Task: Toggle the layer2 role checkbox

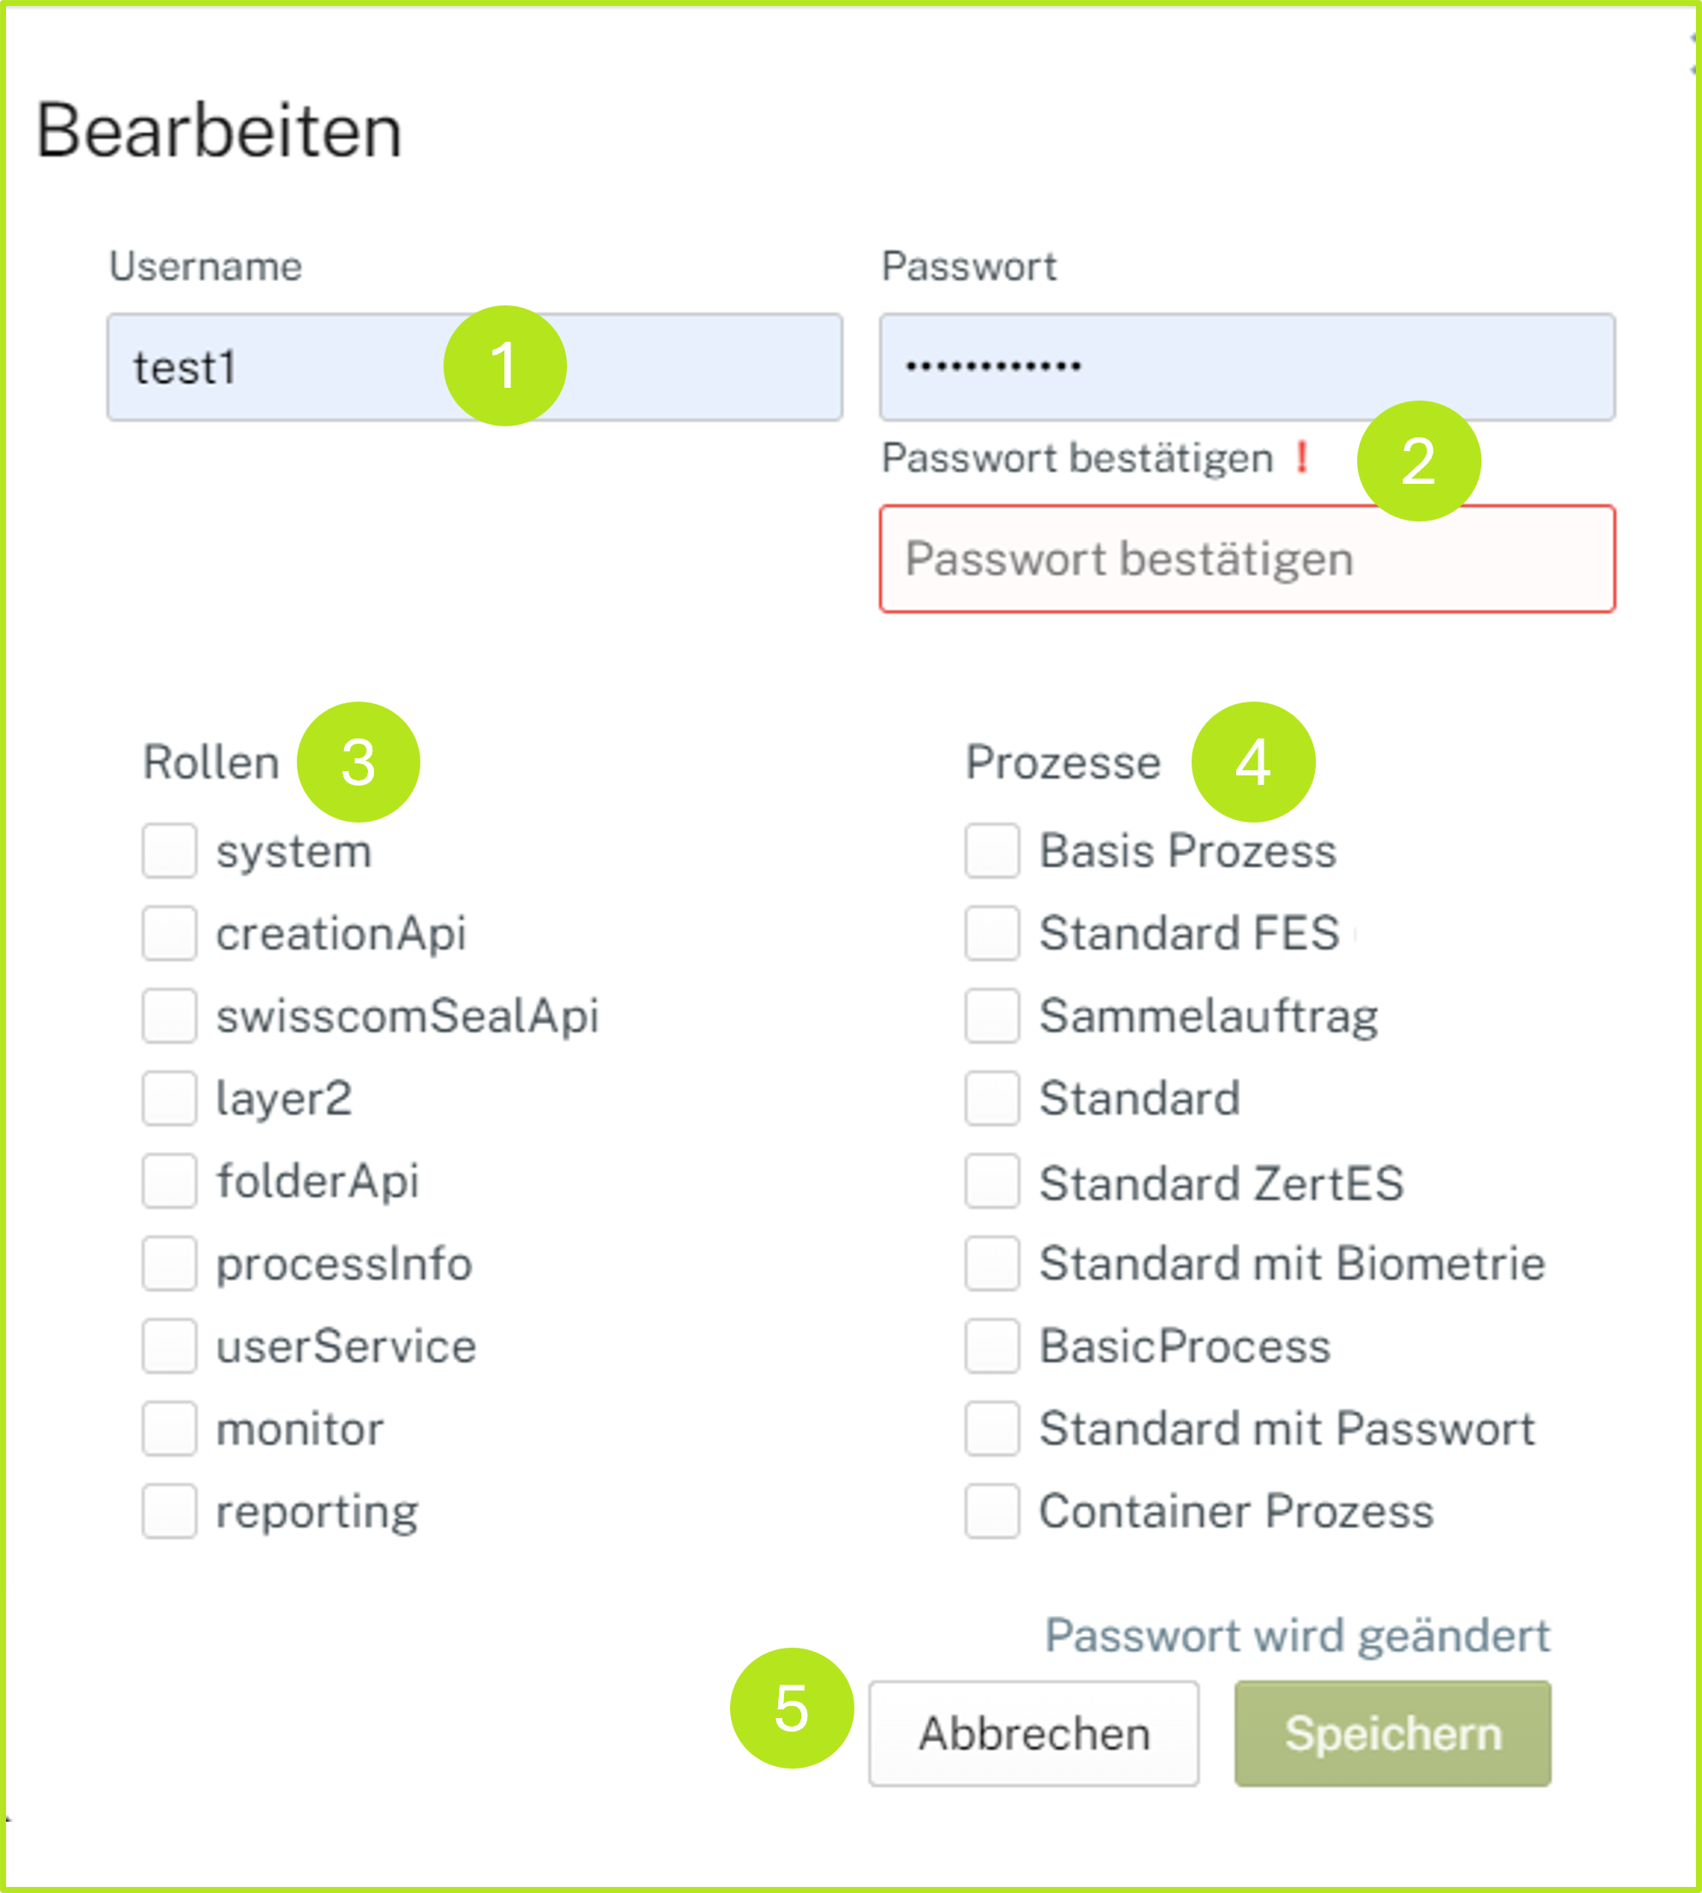Action: point(169,1098)
